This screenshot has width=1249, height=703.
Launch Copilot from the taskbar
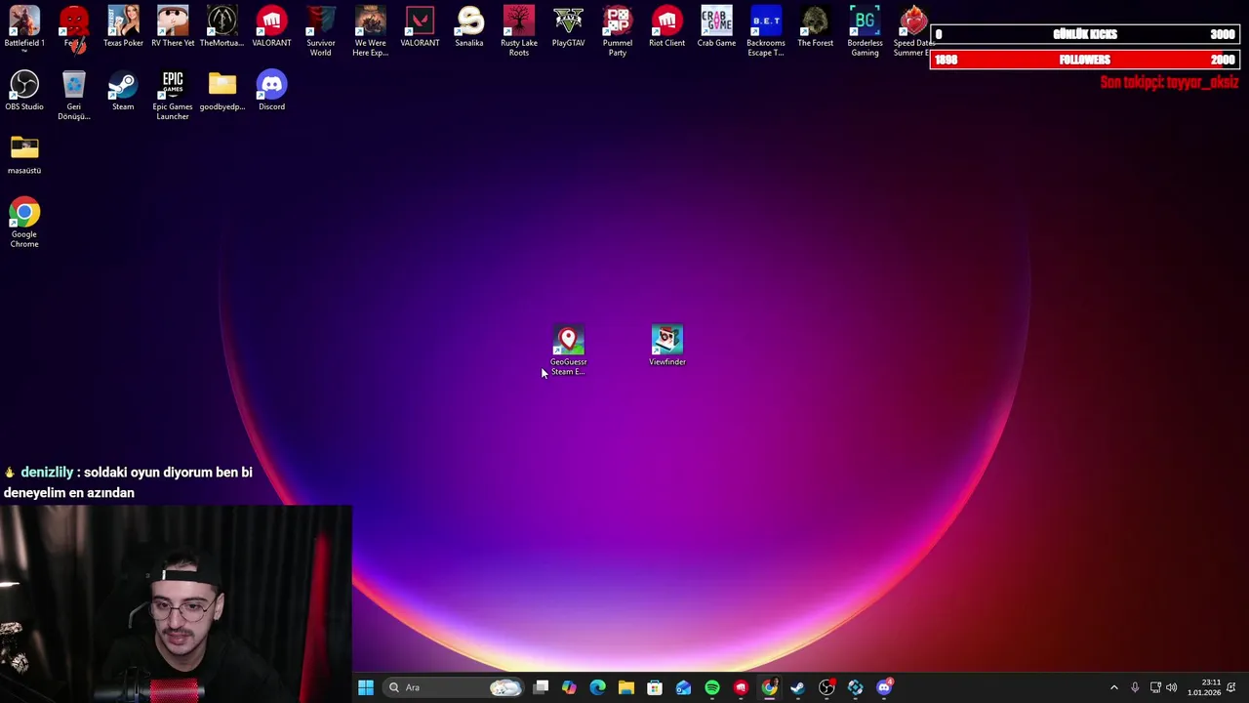tap(569, 687)
